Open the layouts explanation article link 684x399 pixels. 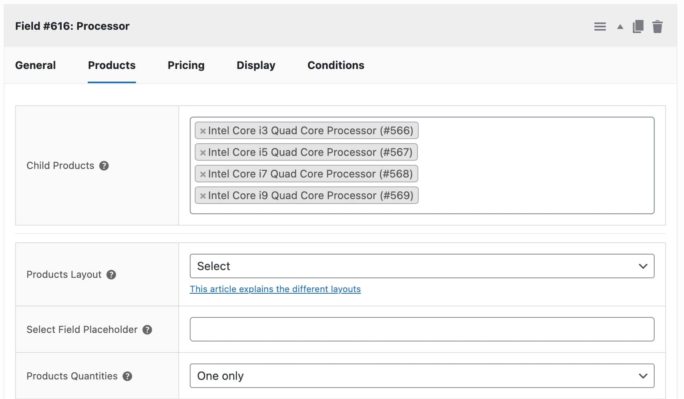click(275, 289)
